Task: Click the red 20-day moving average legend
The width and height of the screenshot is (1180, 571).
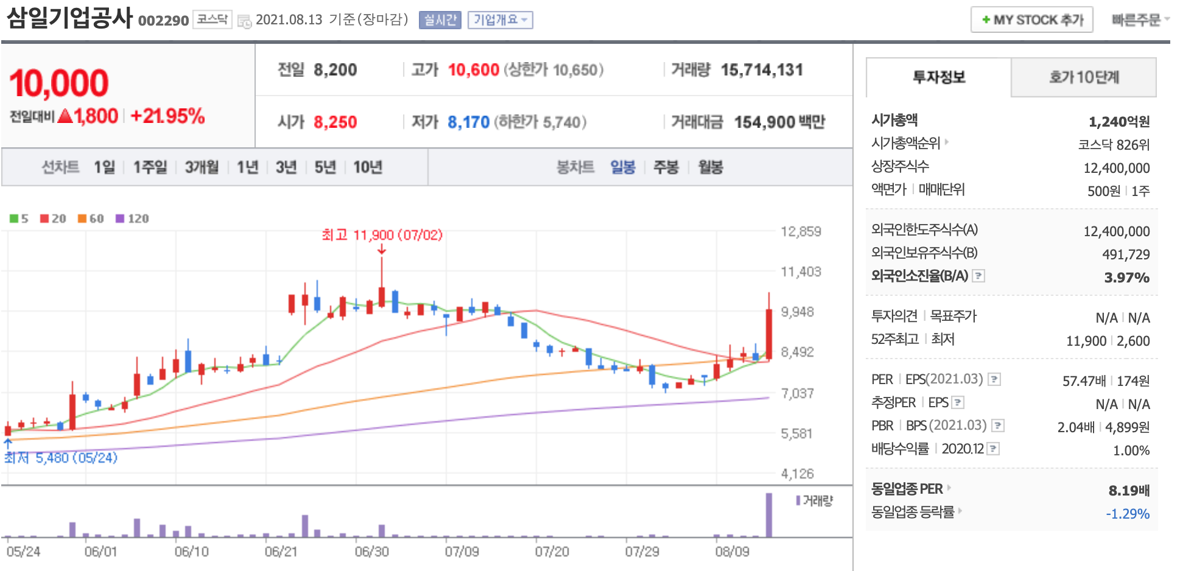Action: [x=53, y=219]
